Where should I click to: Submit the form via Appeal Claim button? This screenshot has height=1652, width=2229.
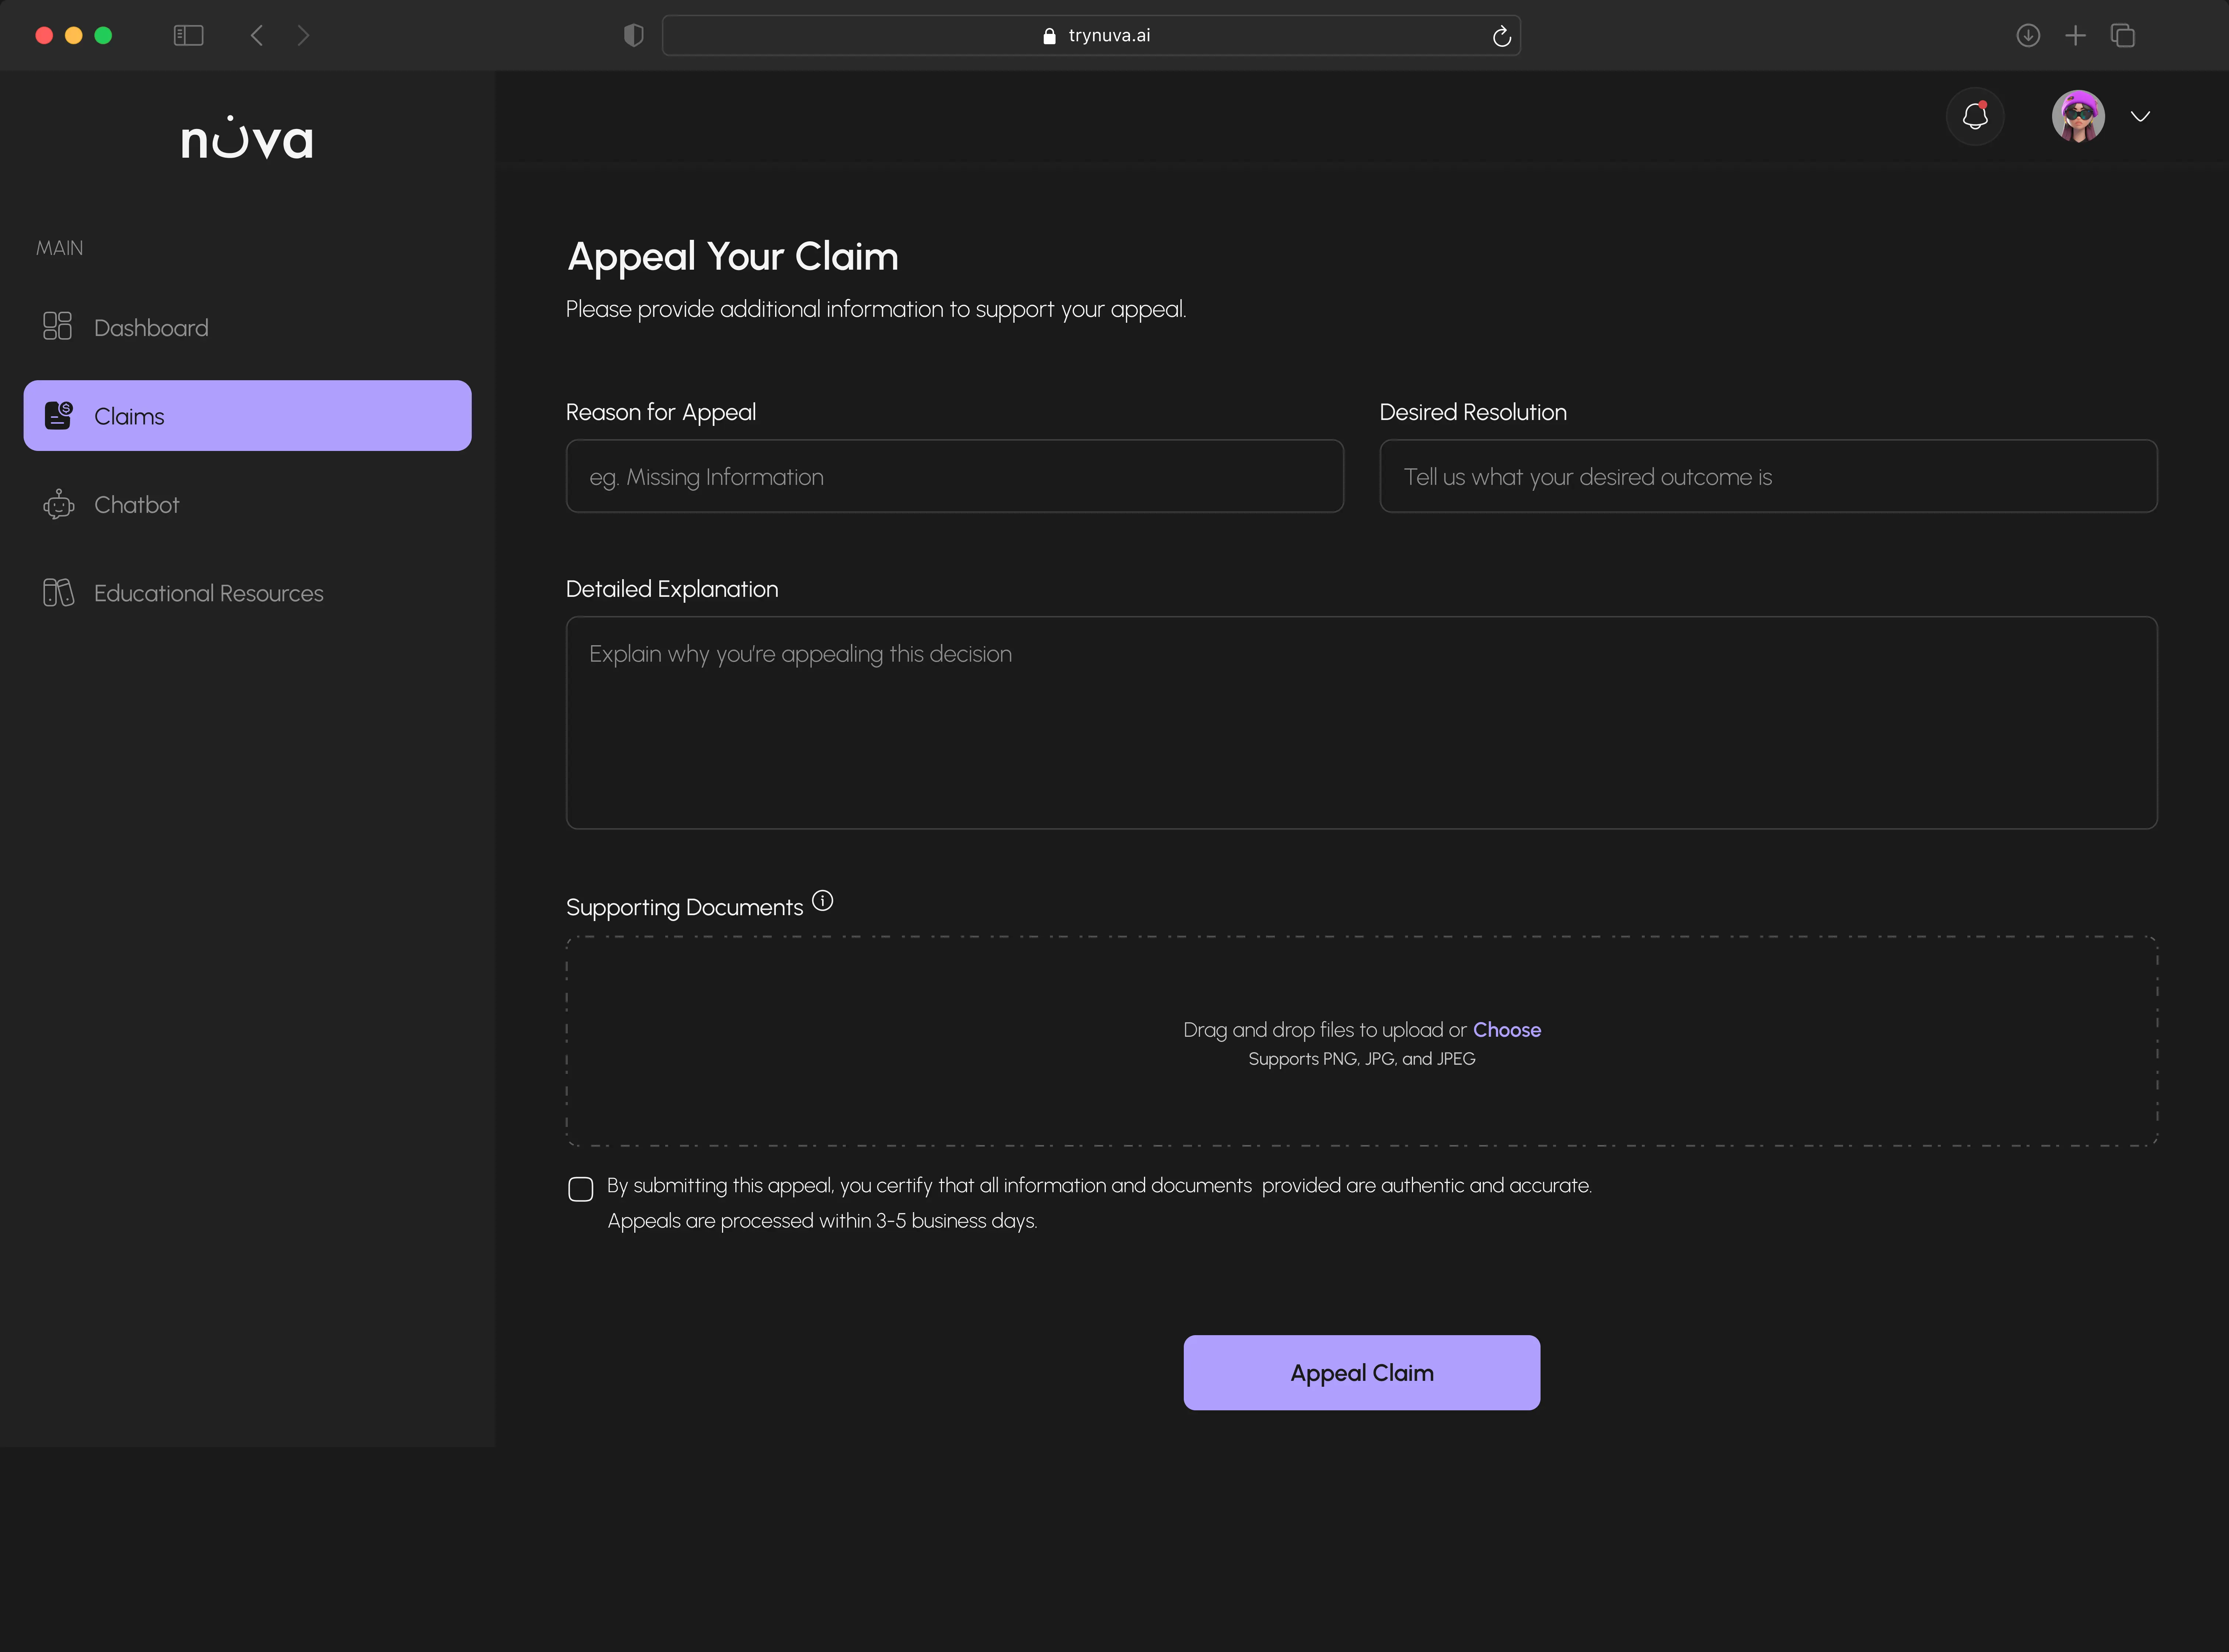coord(1361,1372)
